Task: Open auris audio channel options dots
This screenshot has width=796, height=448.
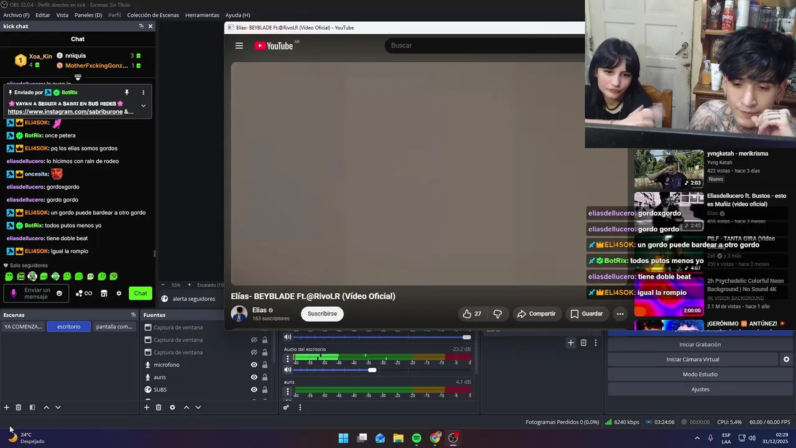Action: tap(287, 392)
